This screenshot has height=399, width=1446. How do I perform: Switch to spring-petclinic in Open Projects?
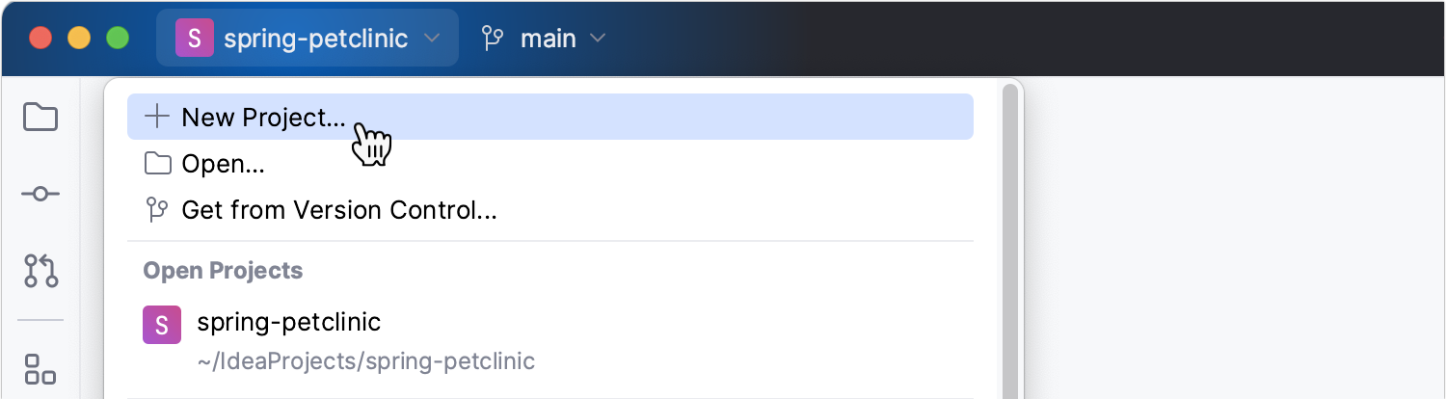click(x=549, y=340)
